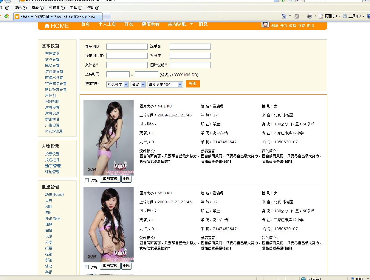Expand the arrow next to the printer icon
The image size is (370, 280).
coord(315,16)
